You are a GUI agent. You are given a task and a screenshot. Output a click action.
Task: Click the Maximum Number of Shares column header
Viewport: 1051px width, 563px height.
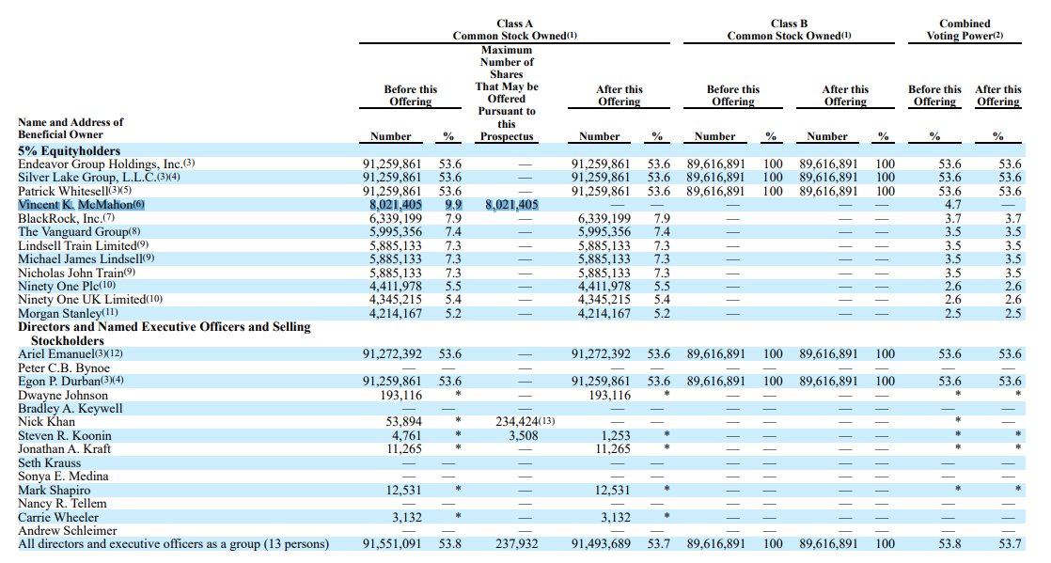[x=507, y=93]
